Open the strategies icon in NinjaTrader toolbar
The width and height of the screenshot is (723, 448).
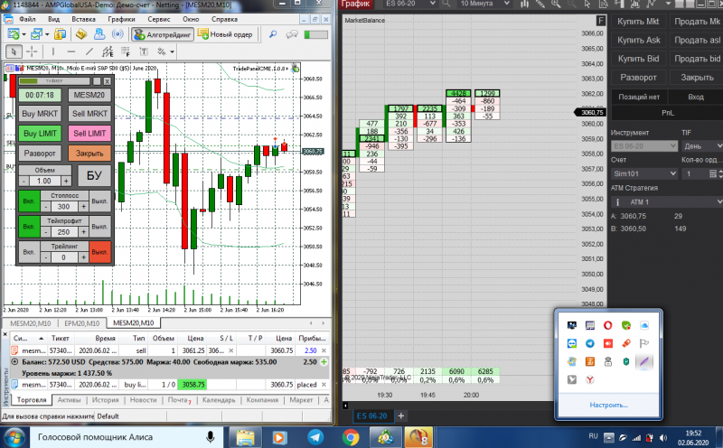pyautogui.click(x=651, y=4)
